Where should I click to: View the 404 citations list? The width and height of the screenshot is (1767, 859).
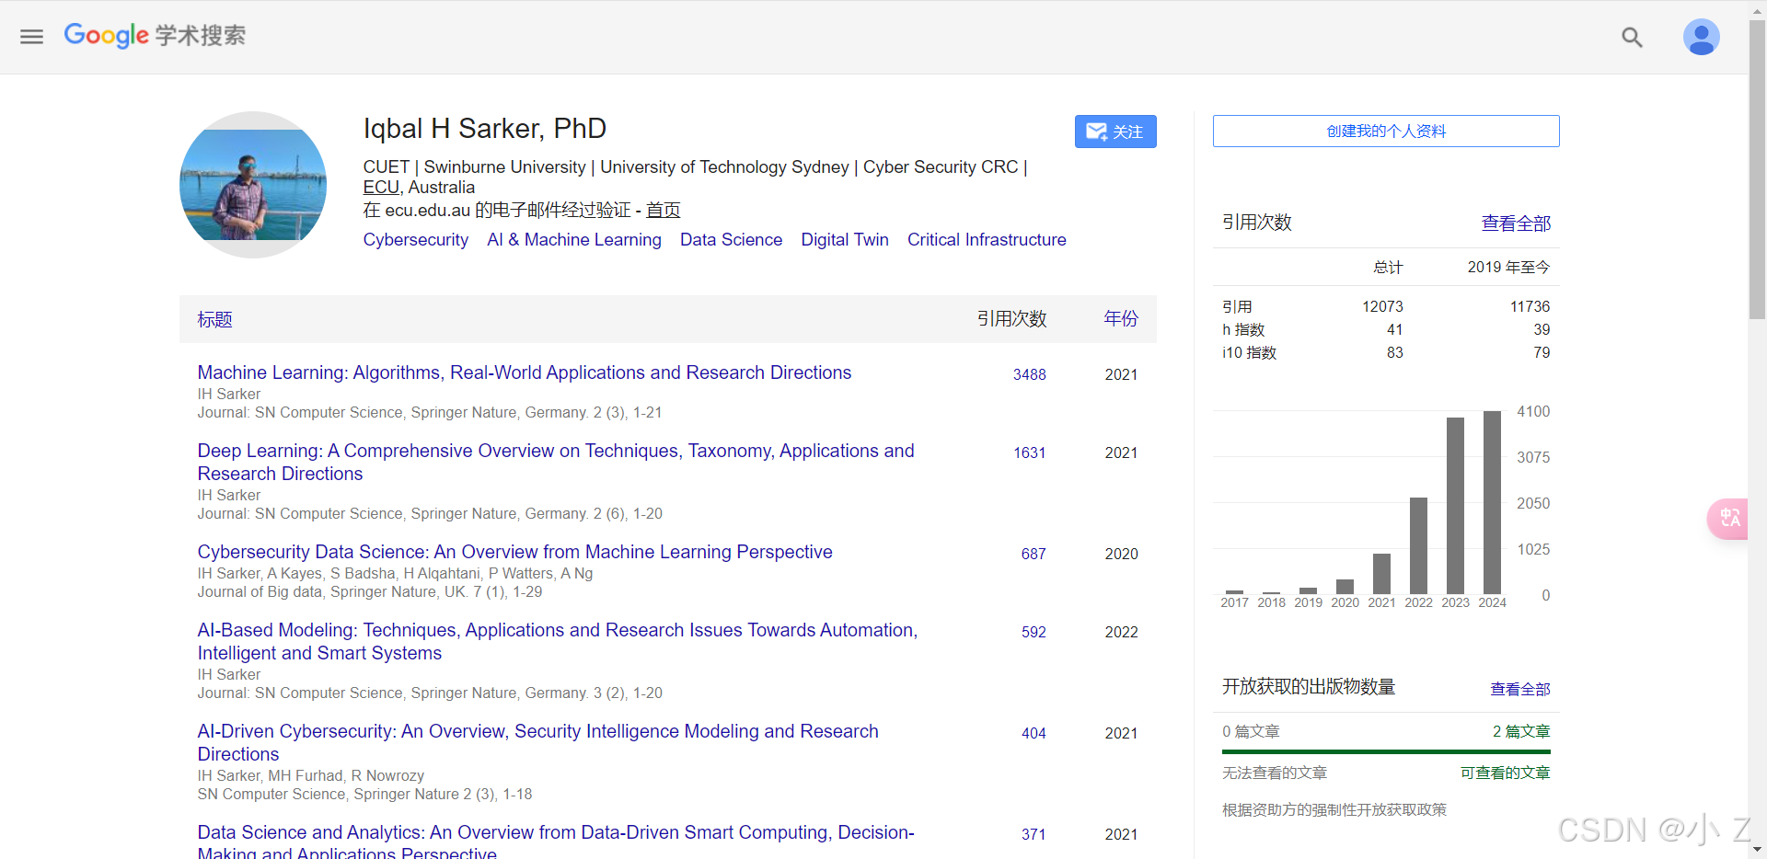coord(1034,733)
